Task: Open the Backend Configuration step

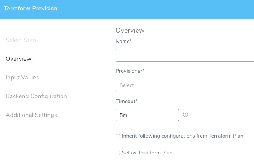Action: pos(36,96)
